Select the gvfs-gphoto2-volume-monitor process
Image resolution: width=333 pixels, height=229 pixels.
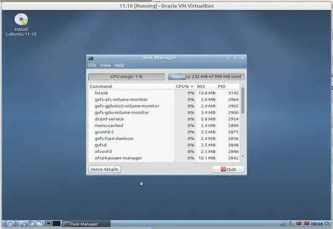pyautogui.click(x=164, y=106)
